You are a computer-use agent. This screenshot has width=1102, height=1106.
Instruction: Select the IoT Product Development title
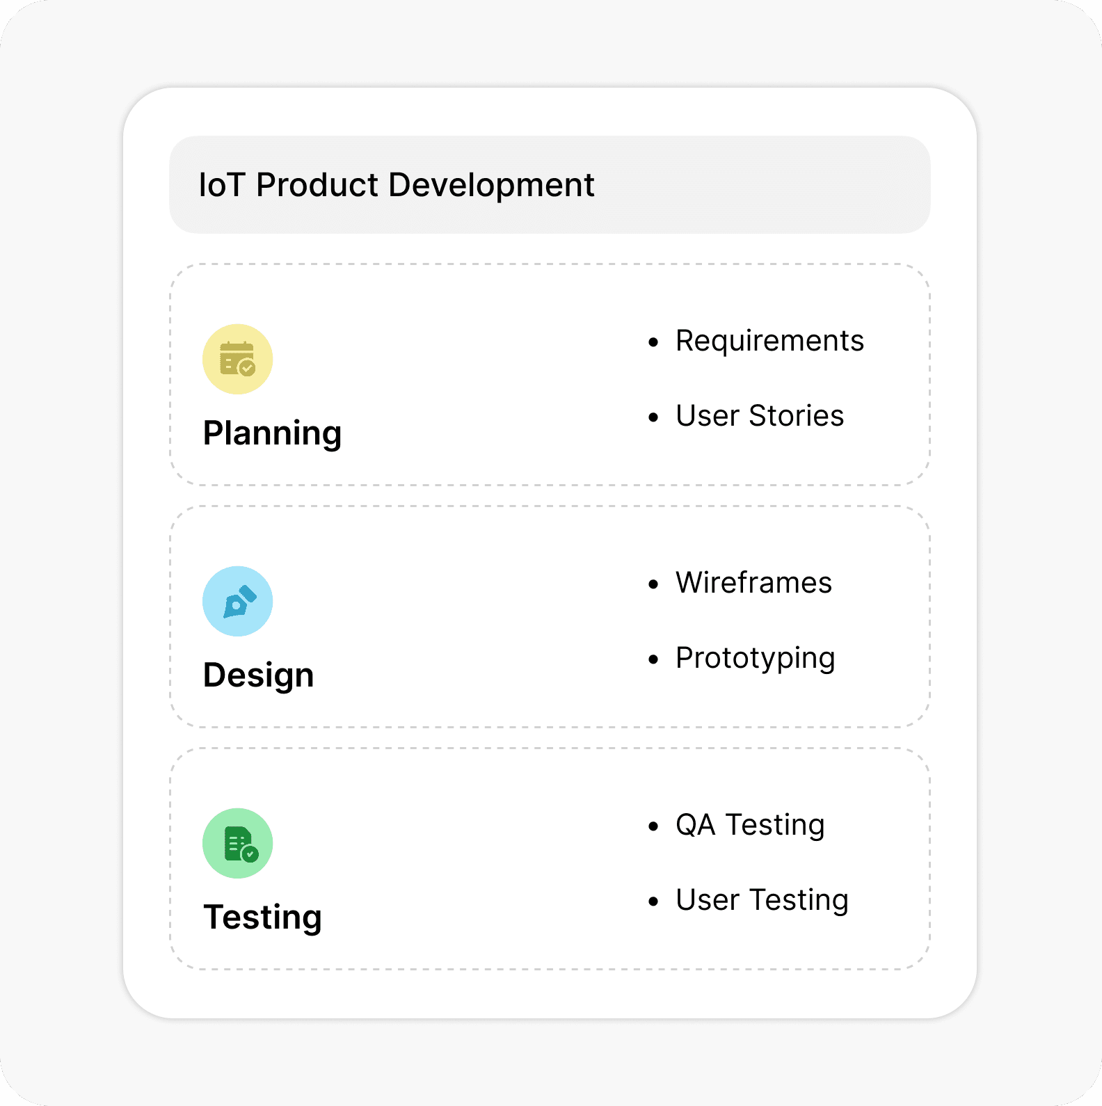click(397, 185)
